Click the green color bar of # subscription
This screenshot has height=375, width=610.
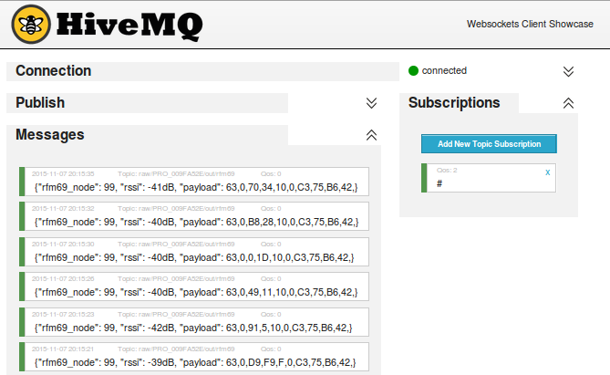click(x=424, y=178)
